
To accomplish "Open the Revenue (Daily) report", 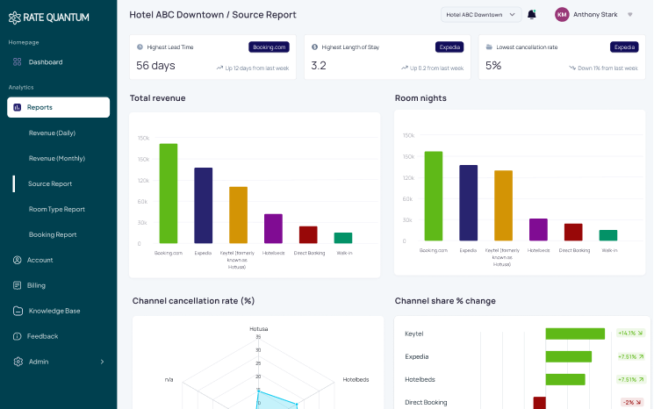I will tap(52, 133).
